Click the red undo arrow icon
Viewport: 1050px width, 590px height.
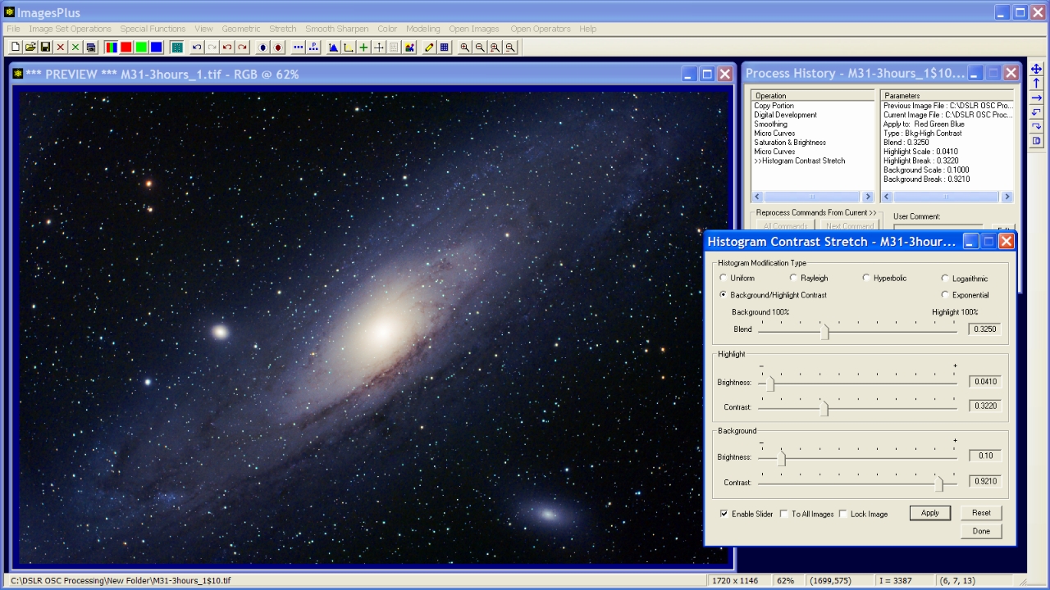coord(227,48)
